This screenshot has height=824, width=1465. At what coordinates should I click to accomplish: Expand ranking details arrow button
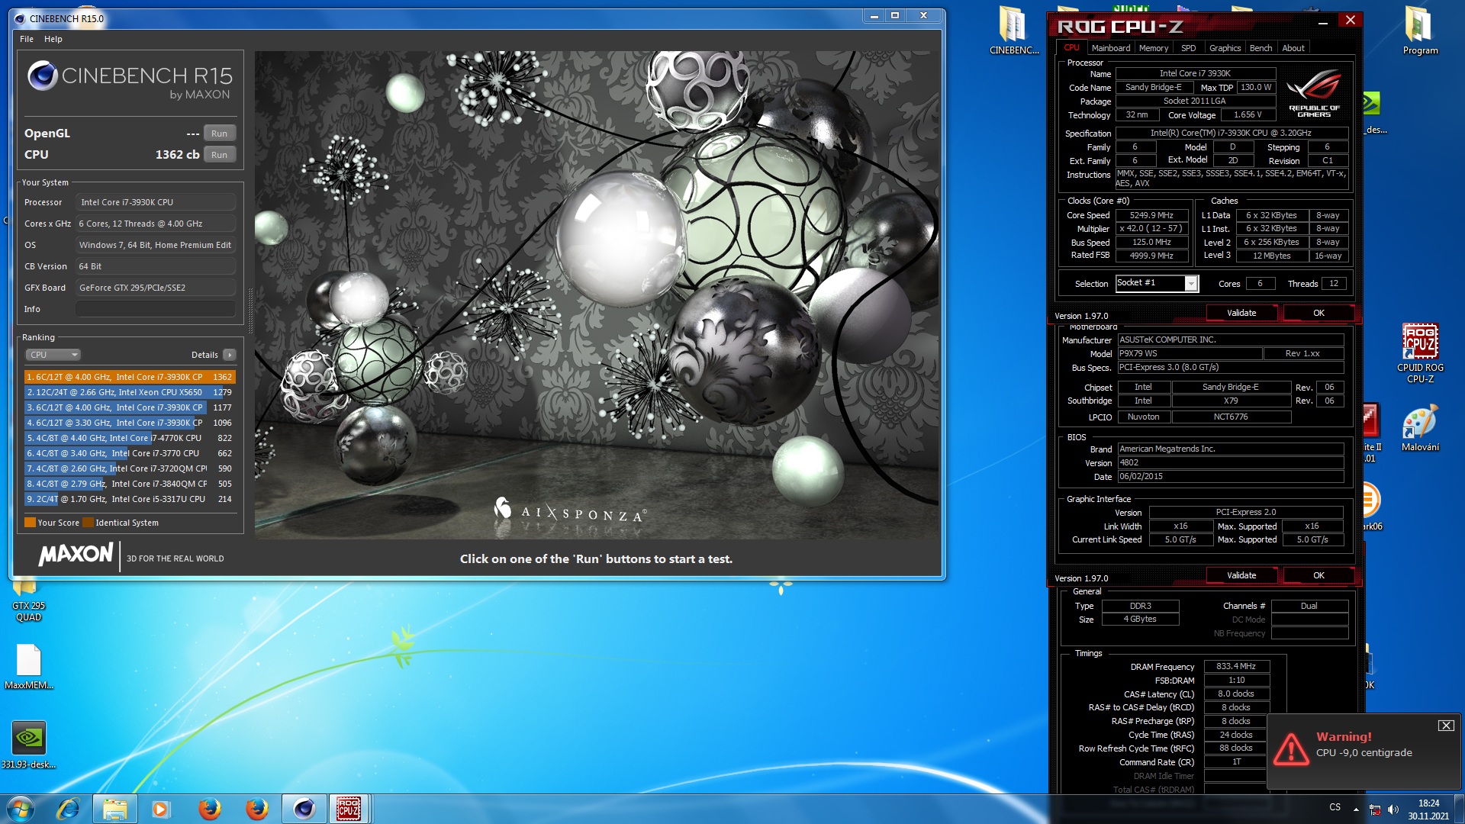point(230,355)
